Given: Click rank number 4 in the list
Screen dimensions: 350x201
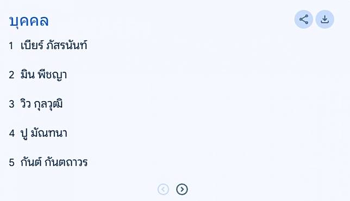Looking at the screenshot, I should coord(12,134).
